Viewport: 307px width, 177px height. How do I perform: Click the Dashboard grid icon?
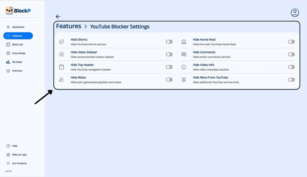point(8,27)
